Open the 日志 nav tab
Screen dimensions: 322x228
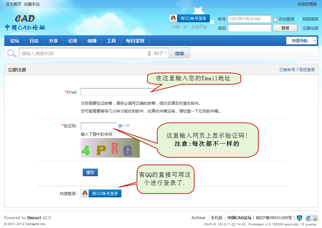(x=34, y=41)
